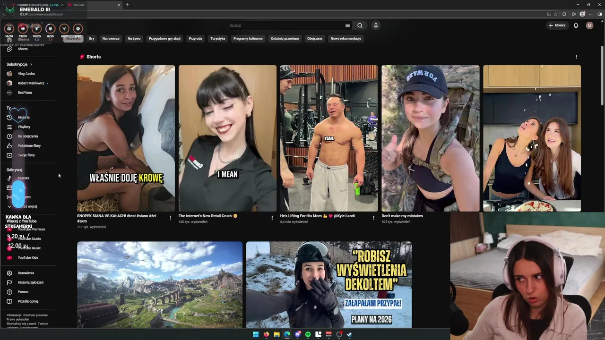Open Steam from the taskbar

pyautogui.click(x=349, y=334)
